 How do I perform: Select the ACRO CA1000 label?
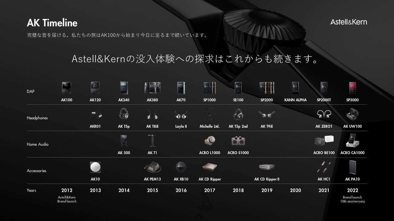pos(352,153)
